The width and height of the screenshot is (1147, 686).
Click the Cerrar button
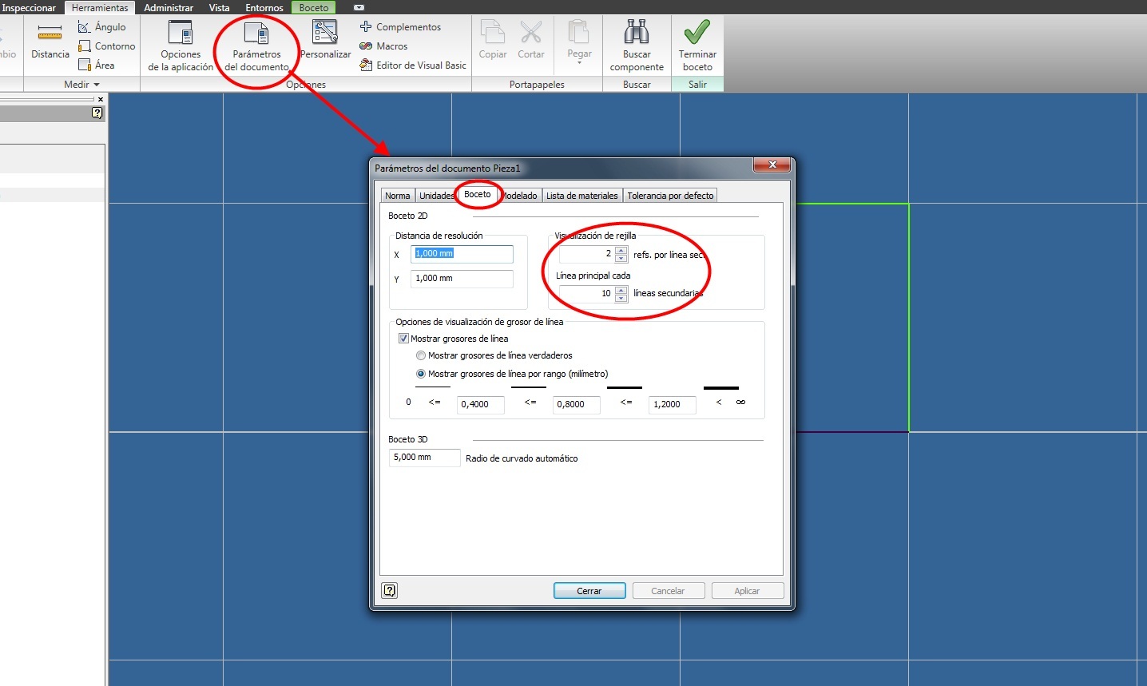tap(589, 591)
